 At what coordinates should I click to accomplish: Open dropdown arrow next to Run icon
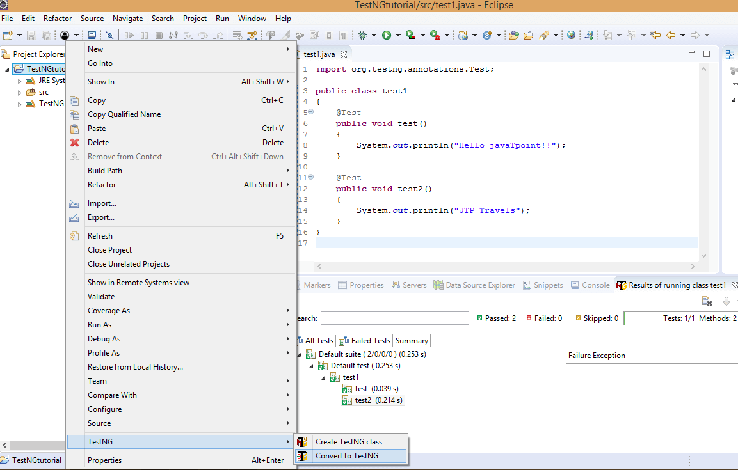398,35
